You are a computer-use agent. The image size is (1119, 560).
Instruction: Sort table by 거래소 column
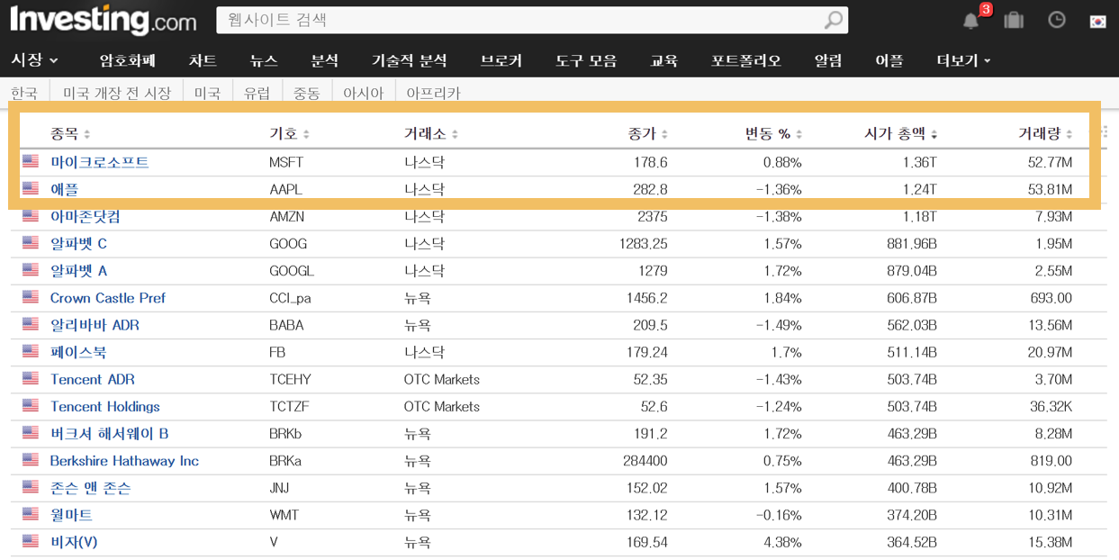coord(431,133)
